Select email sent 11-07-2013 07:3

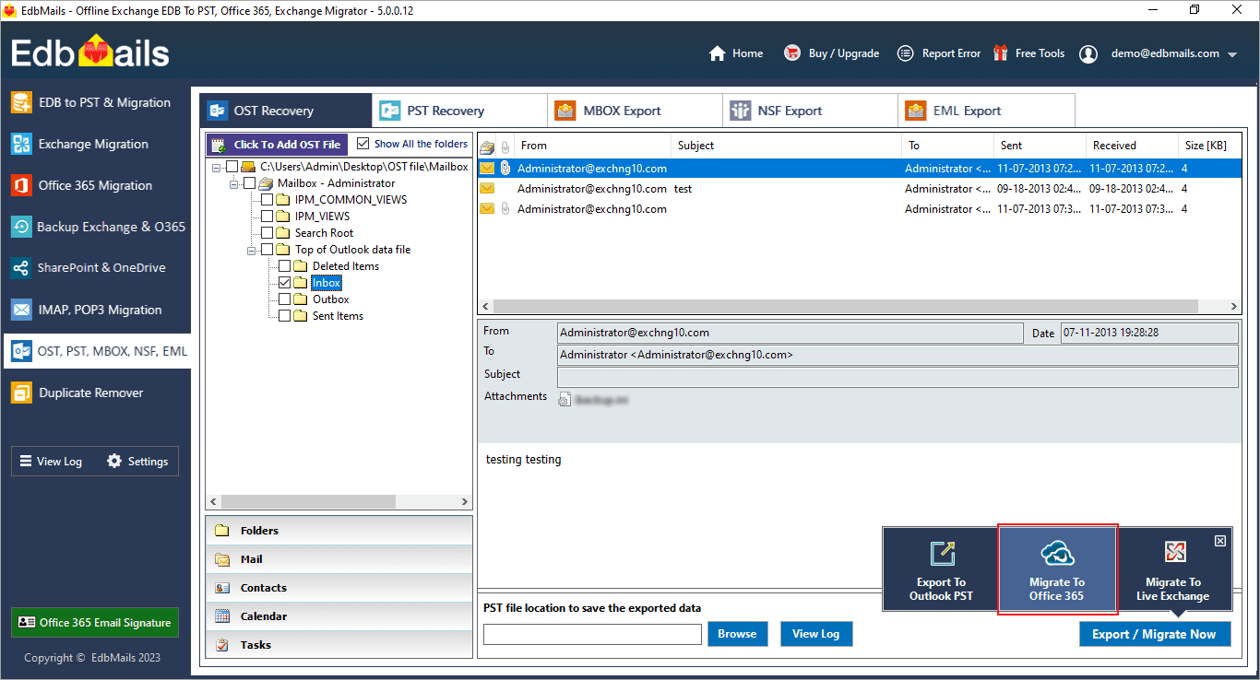pos(860,209)
